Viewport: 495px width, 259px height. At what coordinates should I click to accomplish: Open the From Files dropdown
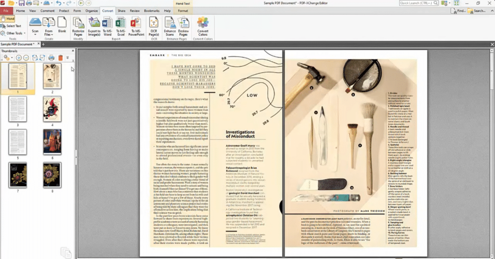tap(48, 33)
